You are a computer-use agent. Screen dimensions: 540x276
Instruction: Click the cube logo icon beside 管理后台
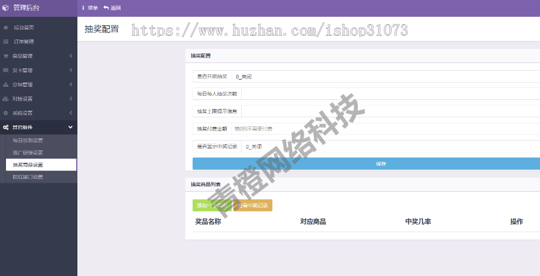click(x=5, y=8)
